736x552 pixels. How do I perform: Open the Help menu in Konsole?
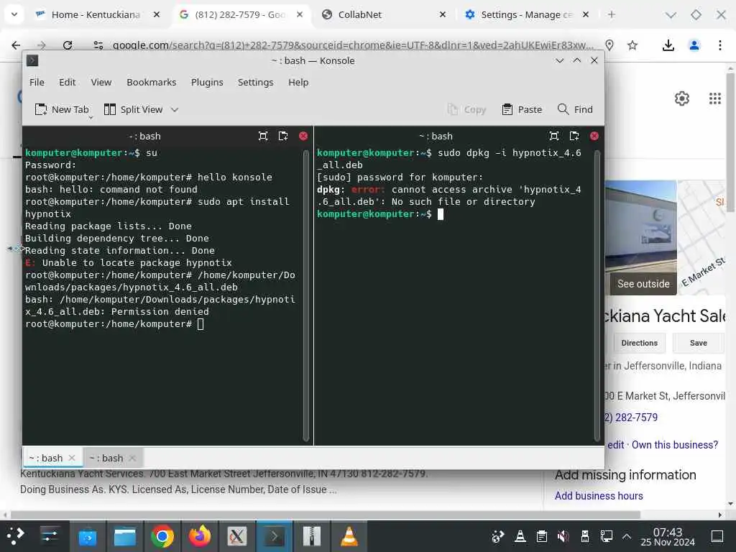tap(298, 82)
